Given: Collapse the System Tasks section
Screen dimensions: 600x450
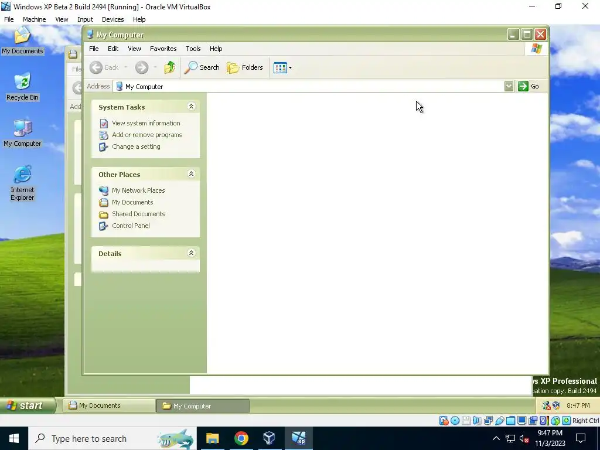Looking at the screenshot, I should (x=192, y=107).
